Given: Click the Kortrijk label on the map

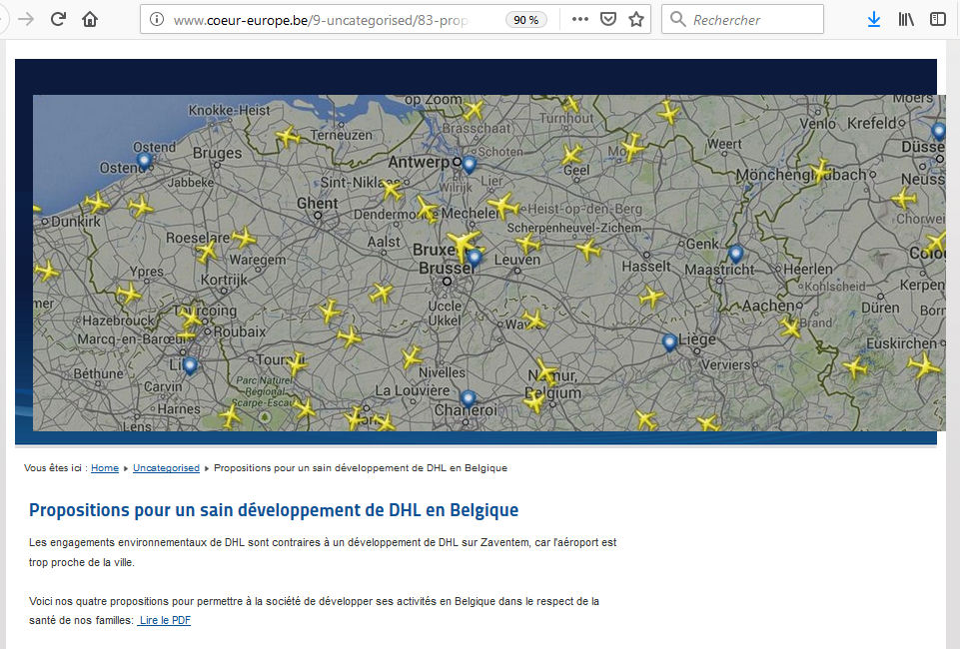Looking at the screenshot, I should pos(224,281).
